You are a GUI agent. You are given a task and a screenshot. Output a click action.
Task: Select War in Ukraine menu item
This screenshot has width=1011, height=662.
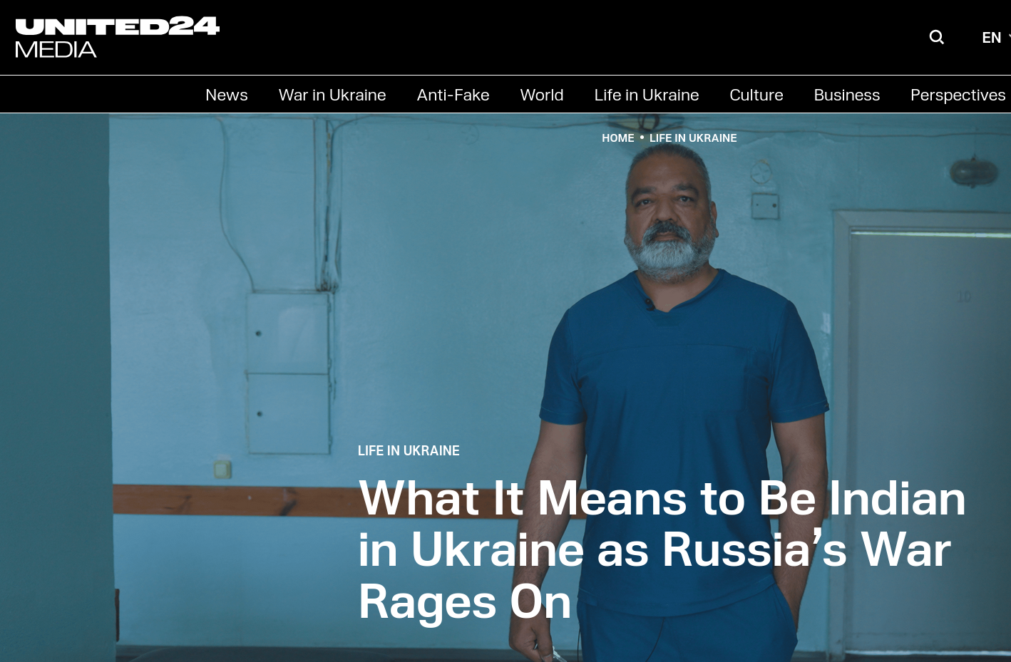[x=332, y=95]
